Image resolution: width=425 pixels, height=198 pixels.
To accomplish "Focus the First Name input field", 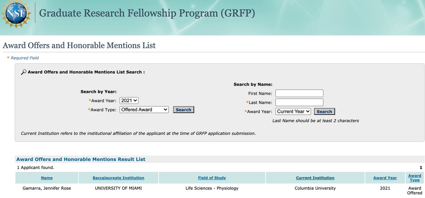I will (x=299, y=93).
